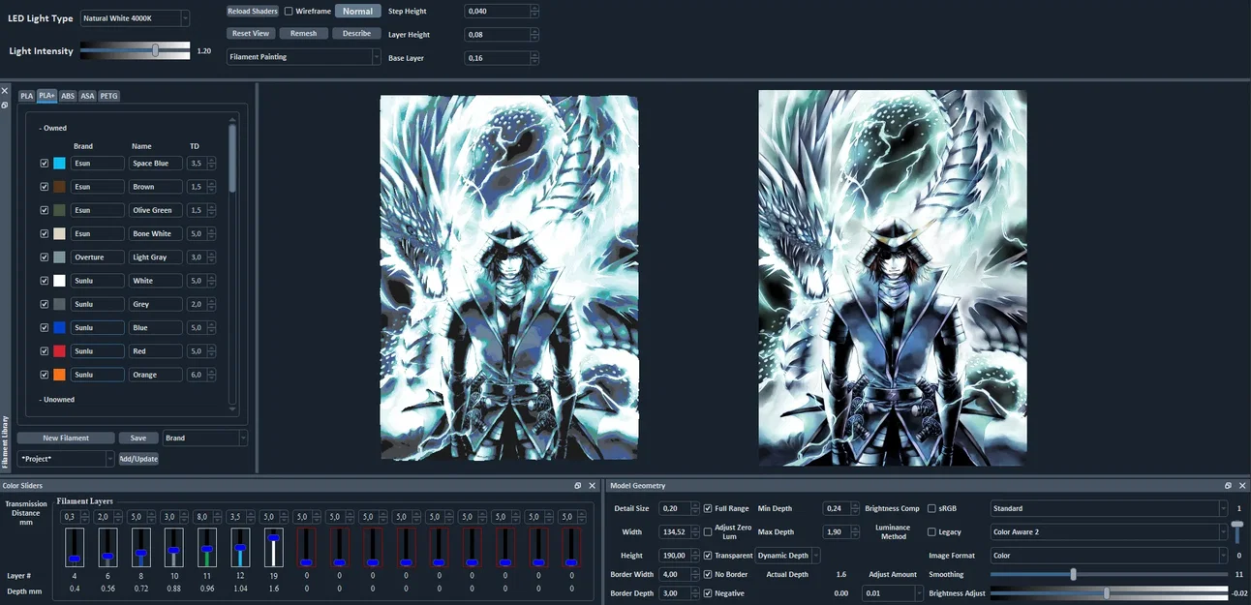The height and width of the screenshot is (605, 1251).
Task: Click the white layer 19 slider handle
Action: tap(273, 537)
